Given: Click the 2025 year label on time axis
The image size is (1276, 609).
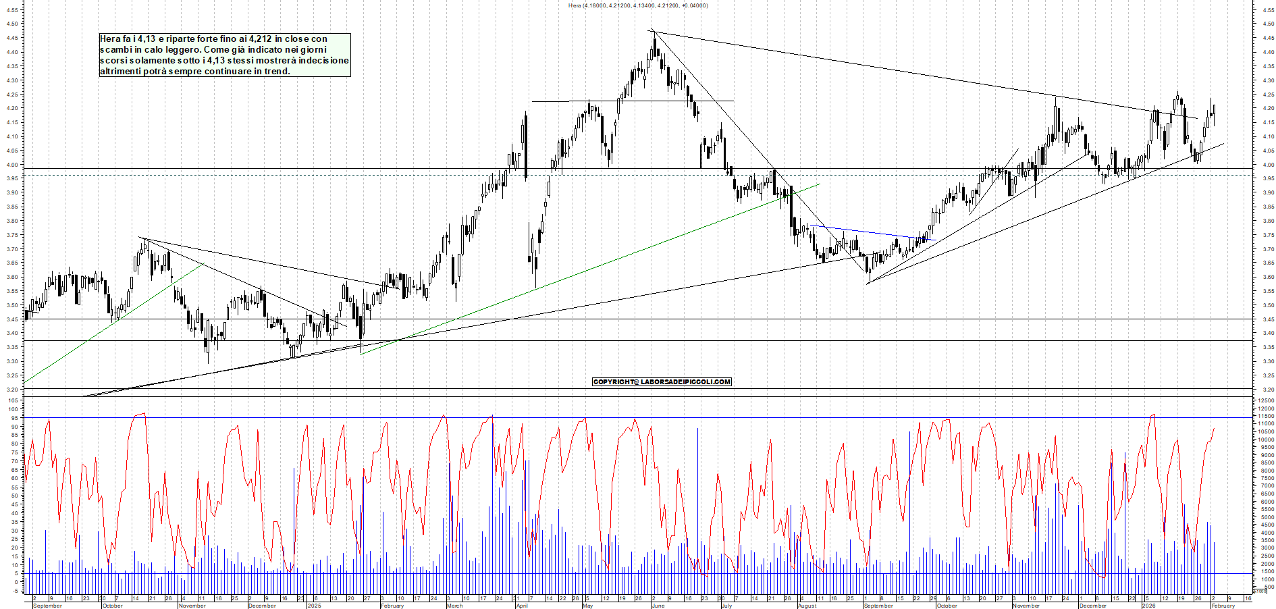Looking at the screenshot, I should click(x=315, y=606).
